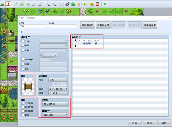Enable the 独立开关 condition checkbox

[23, 59]
